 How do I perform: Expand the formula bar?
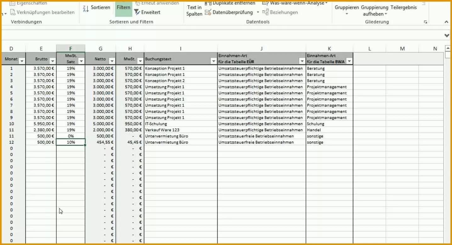[447, 35]
